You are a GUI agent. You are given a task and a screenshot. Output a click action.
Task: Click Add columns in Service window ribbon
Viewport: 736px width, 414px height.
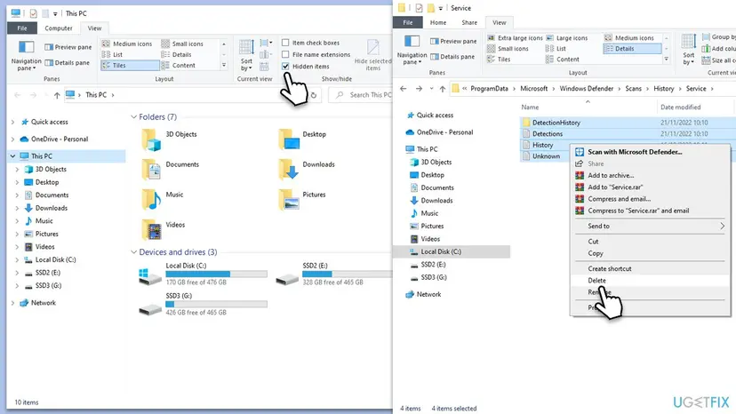[718, 48]
